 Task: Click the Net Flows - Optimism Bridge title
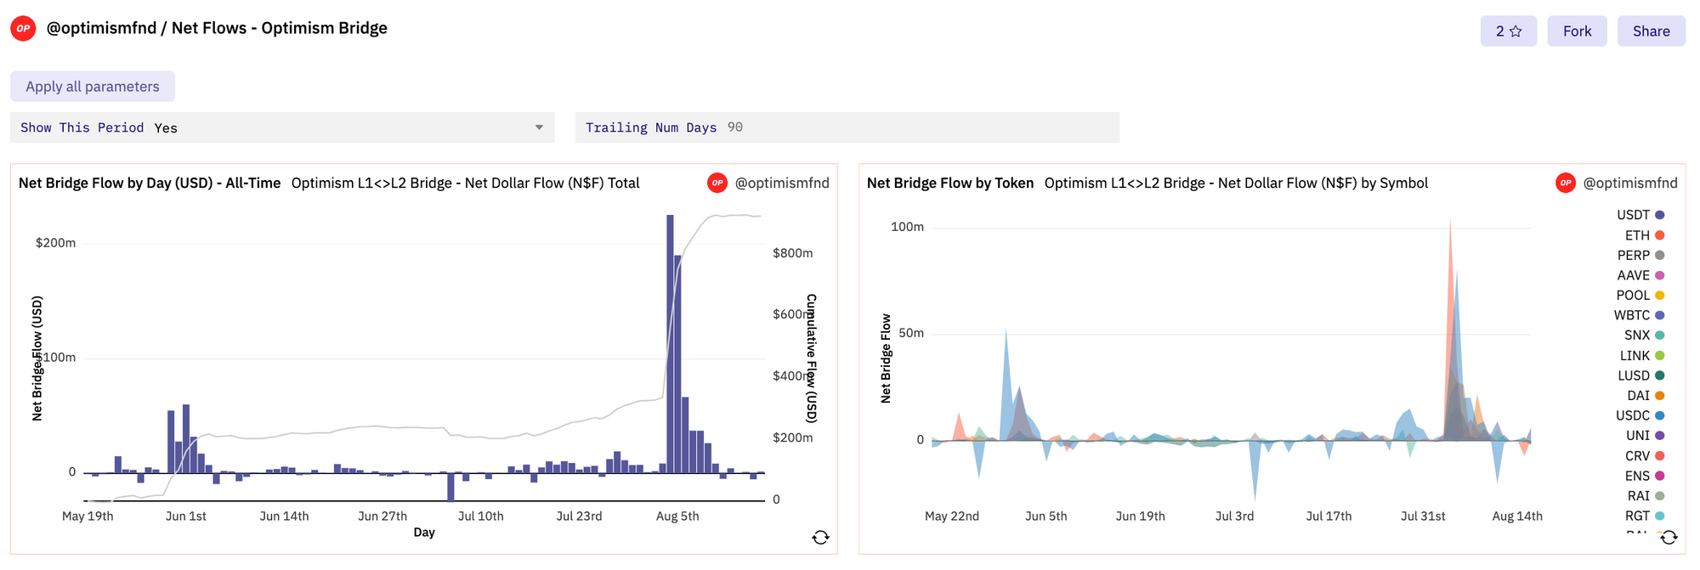(280, 28)
